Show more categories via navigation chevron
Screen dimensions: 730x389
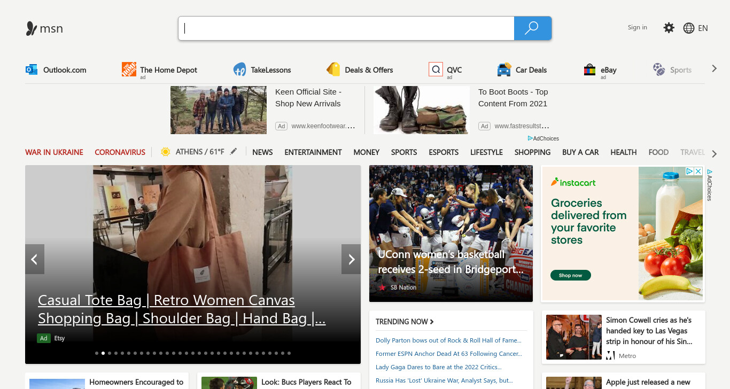coord(715,153)
